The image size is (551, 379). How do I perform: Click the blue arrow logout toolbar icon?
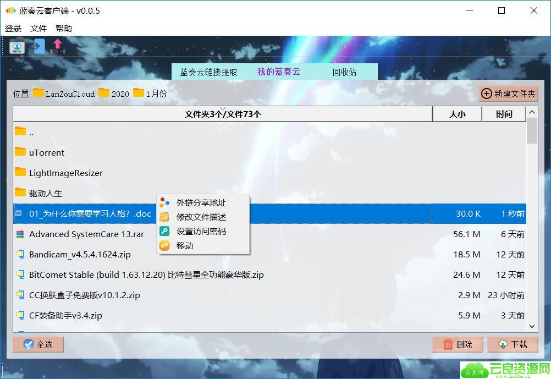pyautogui.click(x=39, y=46)
